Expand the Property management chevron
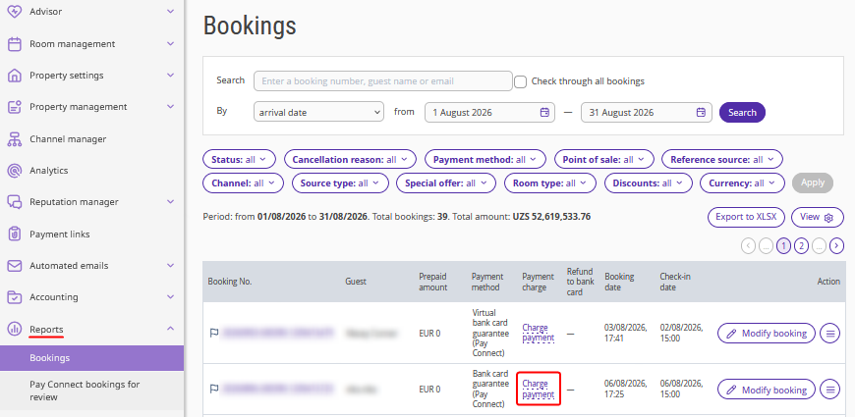Viewport: 855px width, 417px height. point(171,107)
